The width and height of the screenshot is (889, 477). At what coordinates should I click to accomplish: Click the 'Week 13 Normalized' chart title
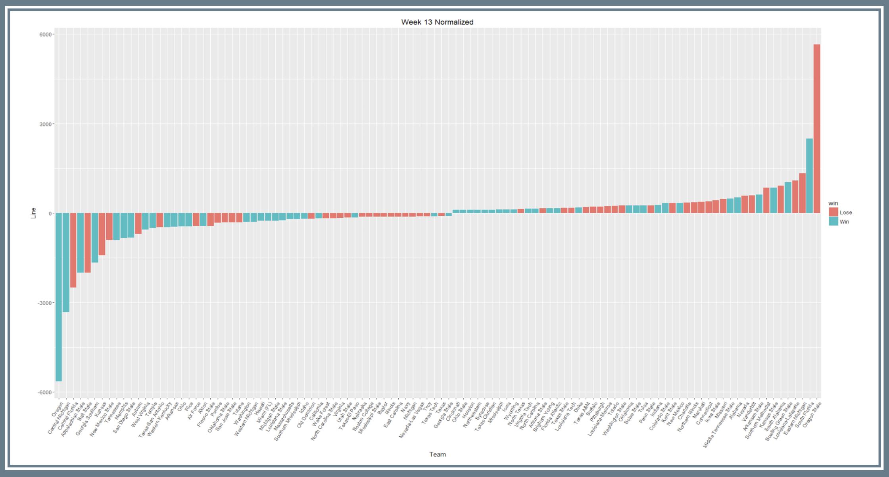tap(437, 22)
